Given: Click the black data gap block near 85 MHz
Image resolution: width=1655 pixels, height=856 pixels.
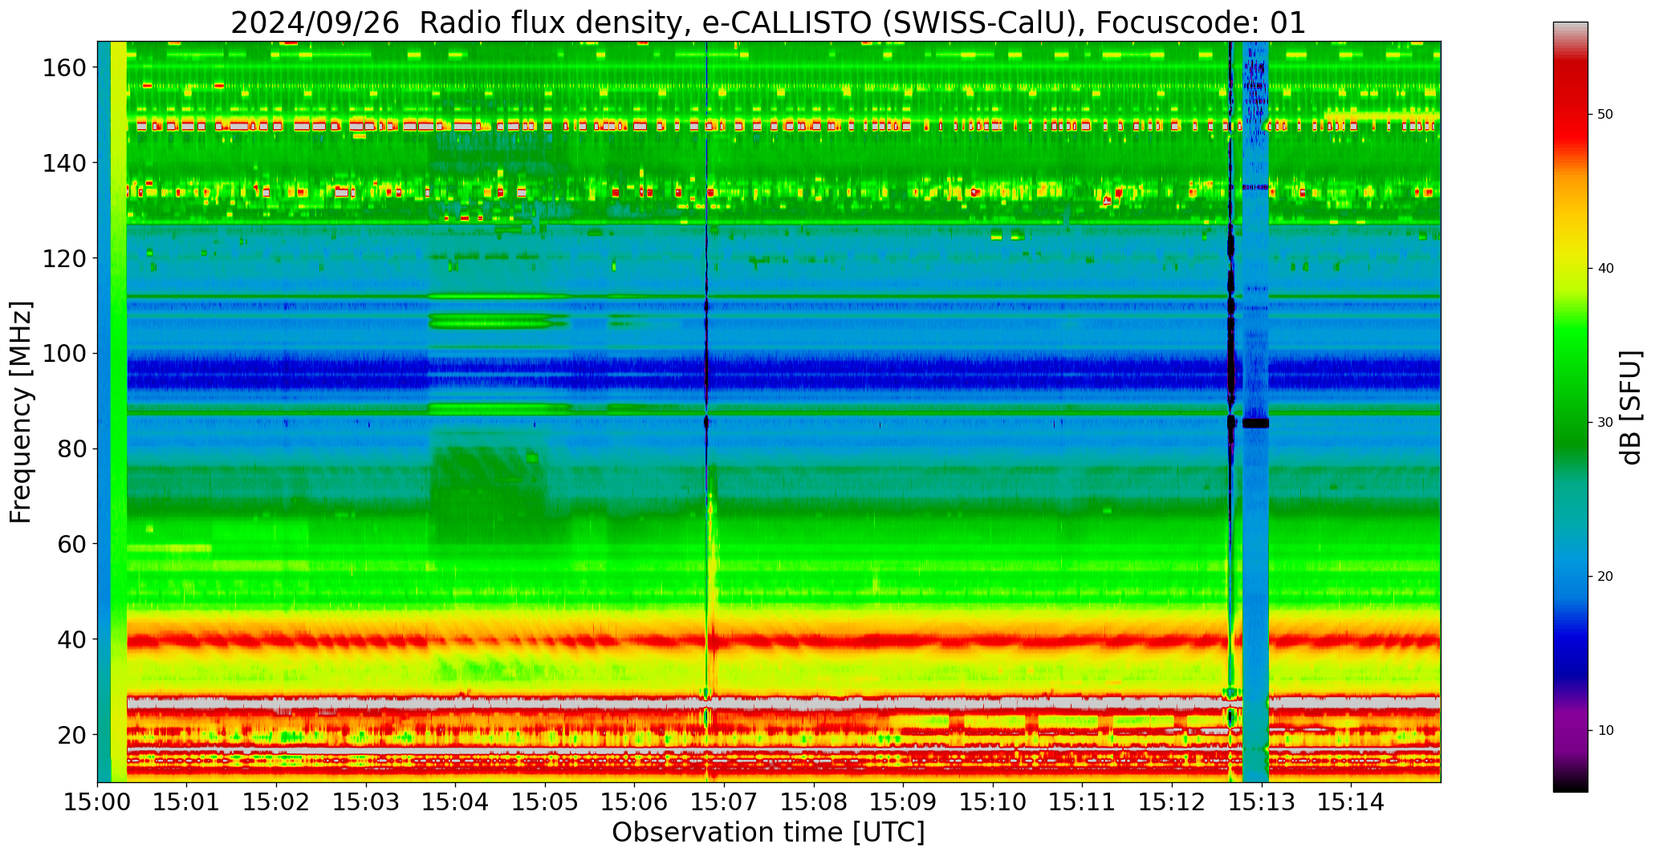Looking at the screenshot, I should (1256, 423).
